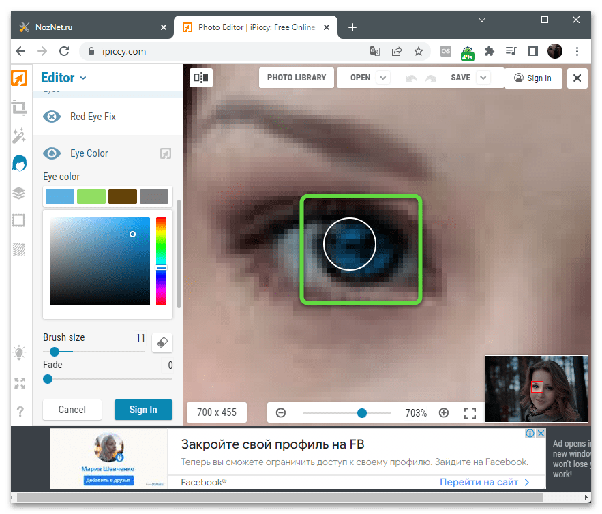602x514 pixels.
Task: Open the Retouch face tool
Action: point(19,164)
